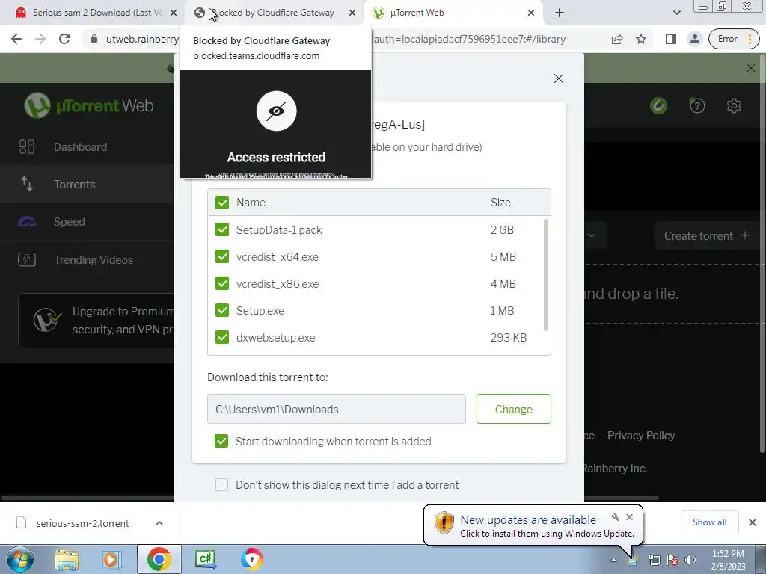Screen dimensions: 766x574
Task: Open the colorful shield taskbar icon
Action: (252, 559)
